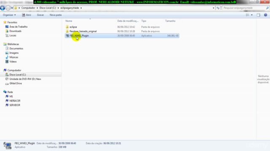
Task: Click the Data da criação value in details pane
Action: tap(112, 143)
